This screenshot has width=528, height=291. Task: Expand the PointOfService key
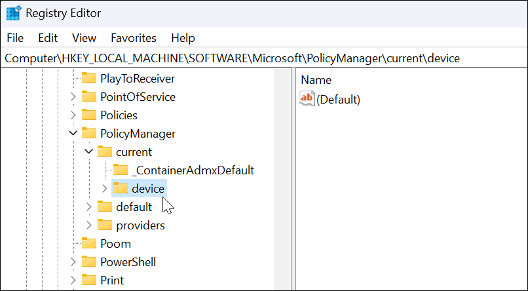(x=72, y=97)
